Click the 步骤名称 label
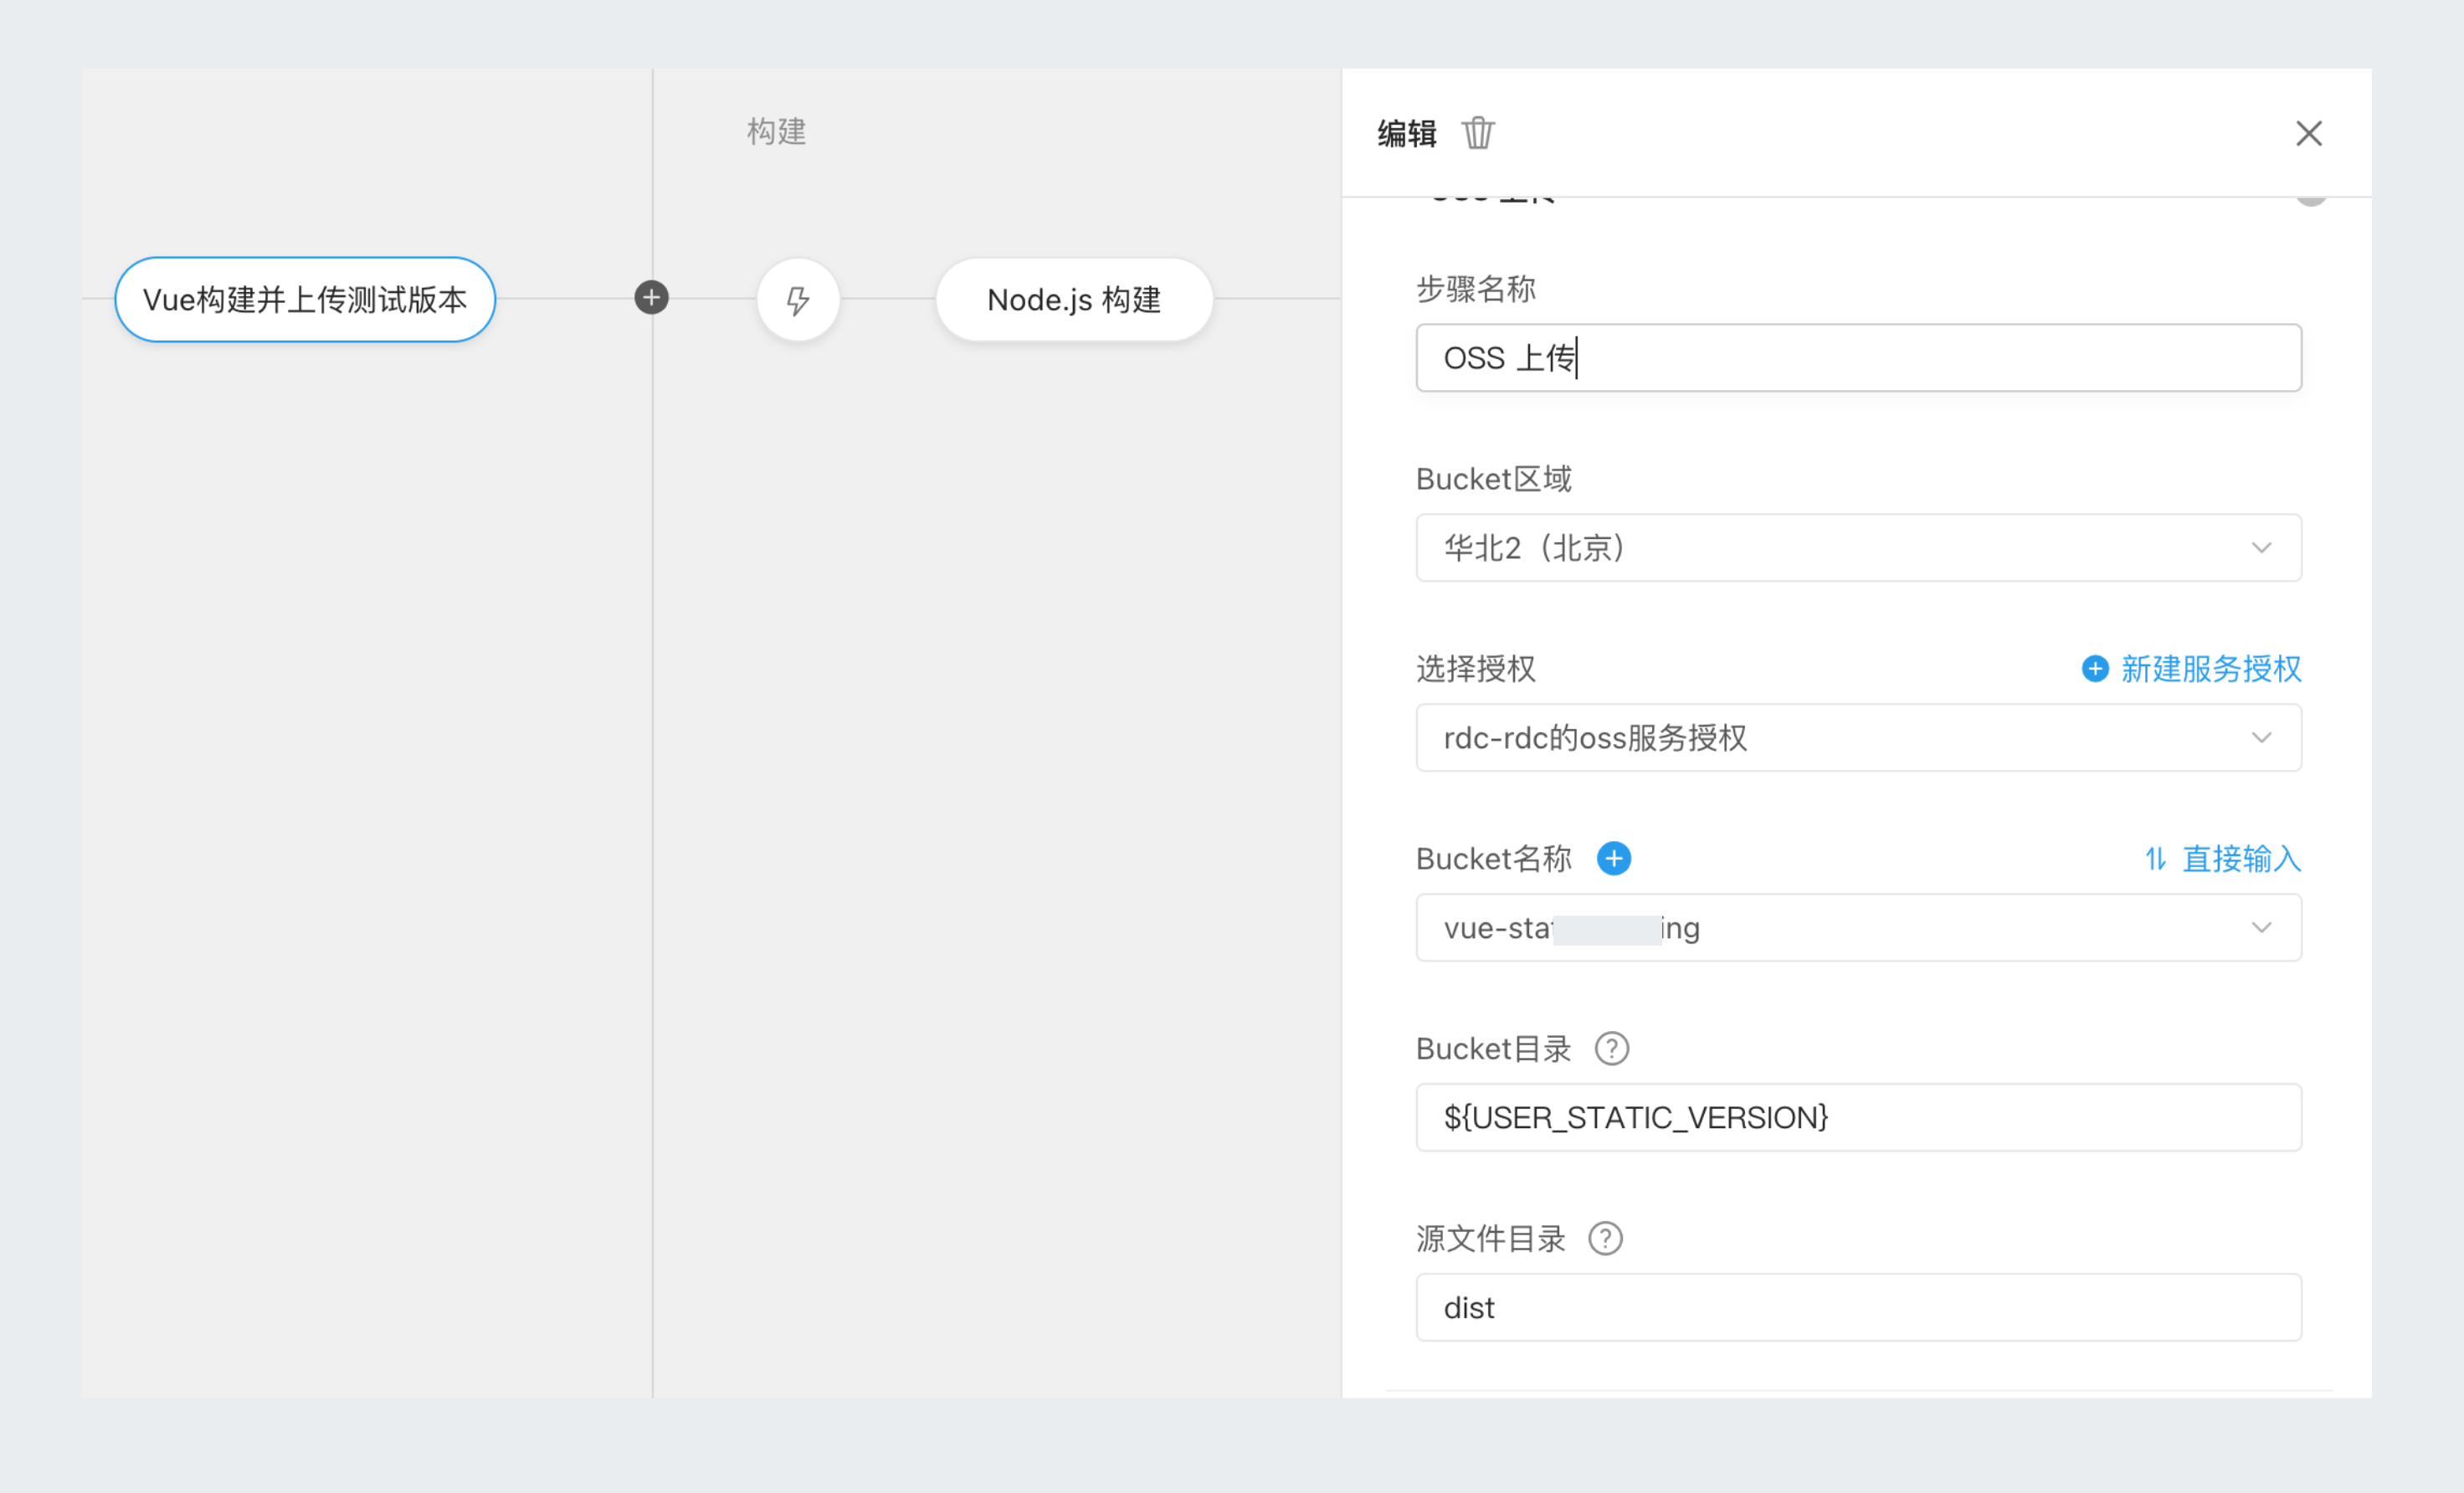The width and height of the screenshot is (2464, 1493). (x=1475, y=288)
